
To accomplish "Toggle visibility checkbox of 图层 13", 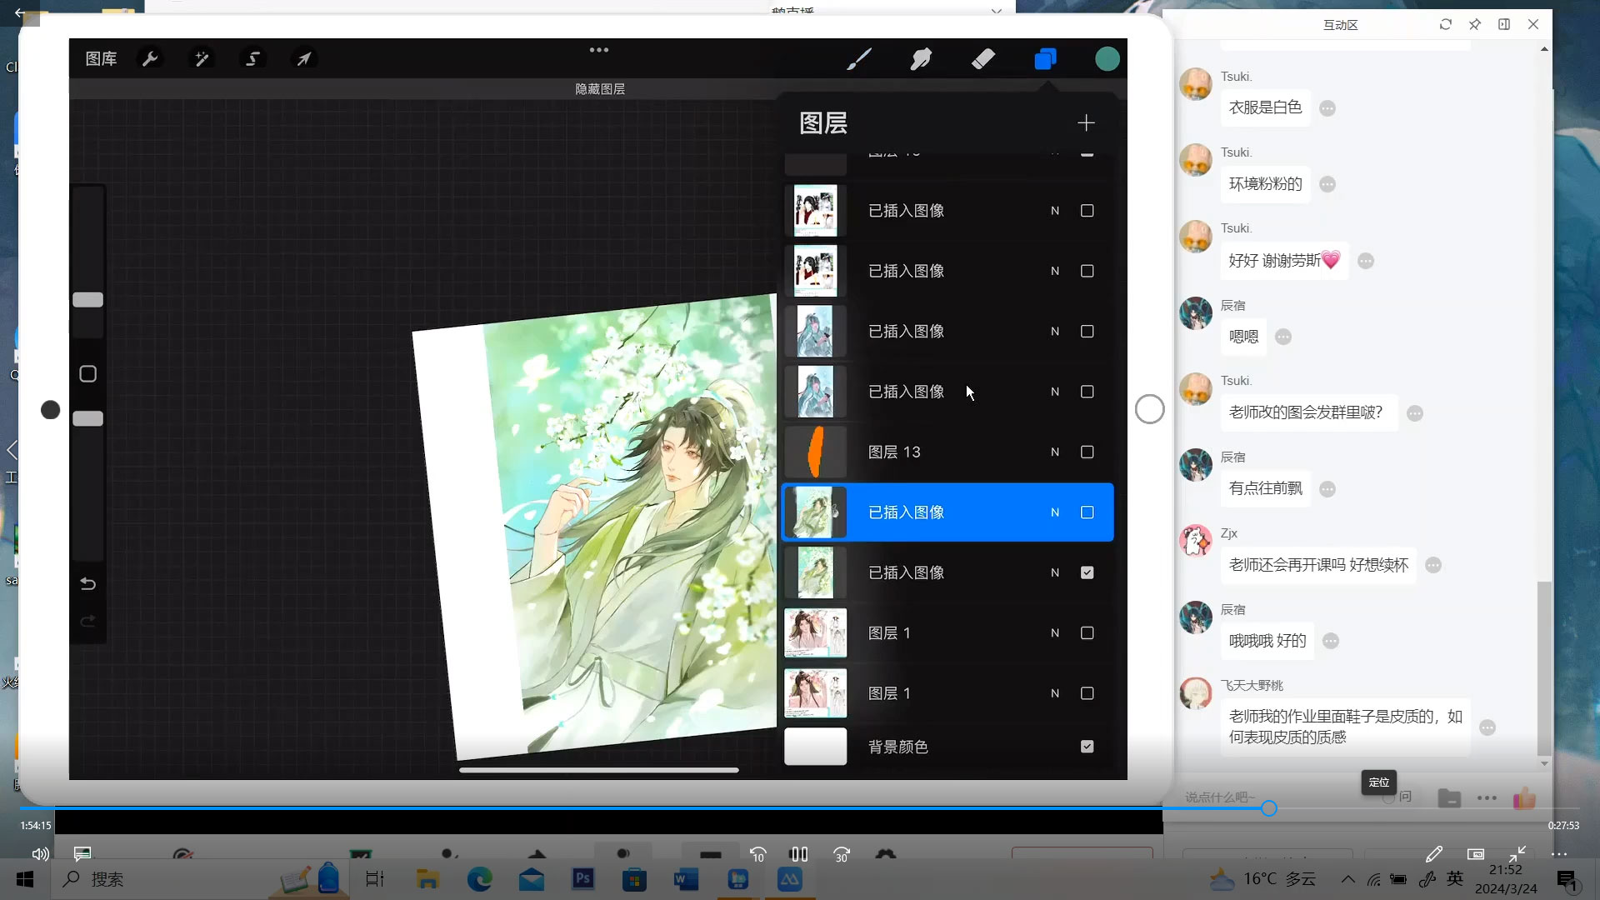I will (1087, 452).
